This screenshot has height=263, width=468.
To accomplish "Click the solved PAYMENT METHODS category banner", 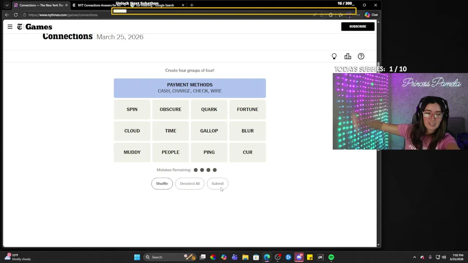I will (190, 88).
